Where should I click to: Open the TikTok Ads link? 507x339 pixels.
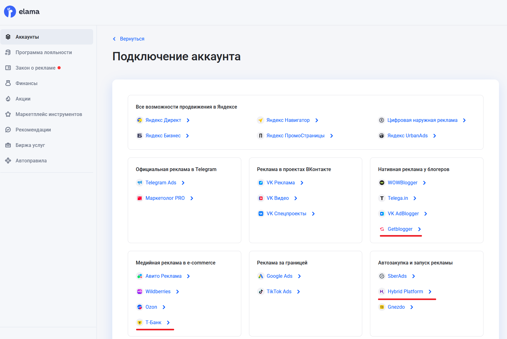point(279,292)
